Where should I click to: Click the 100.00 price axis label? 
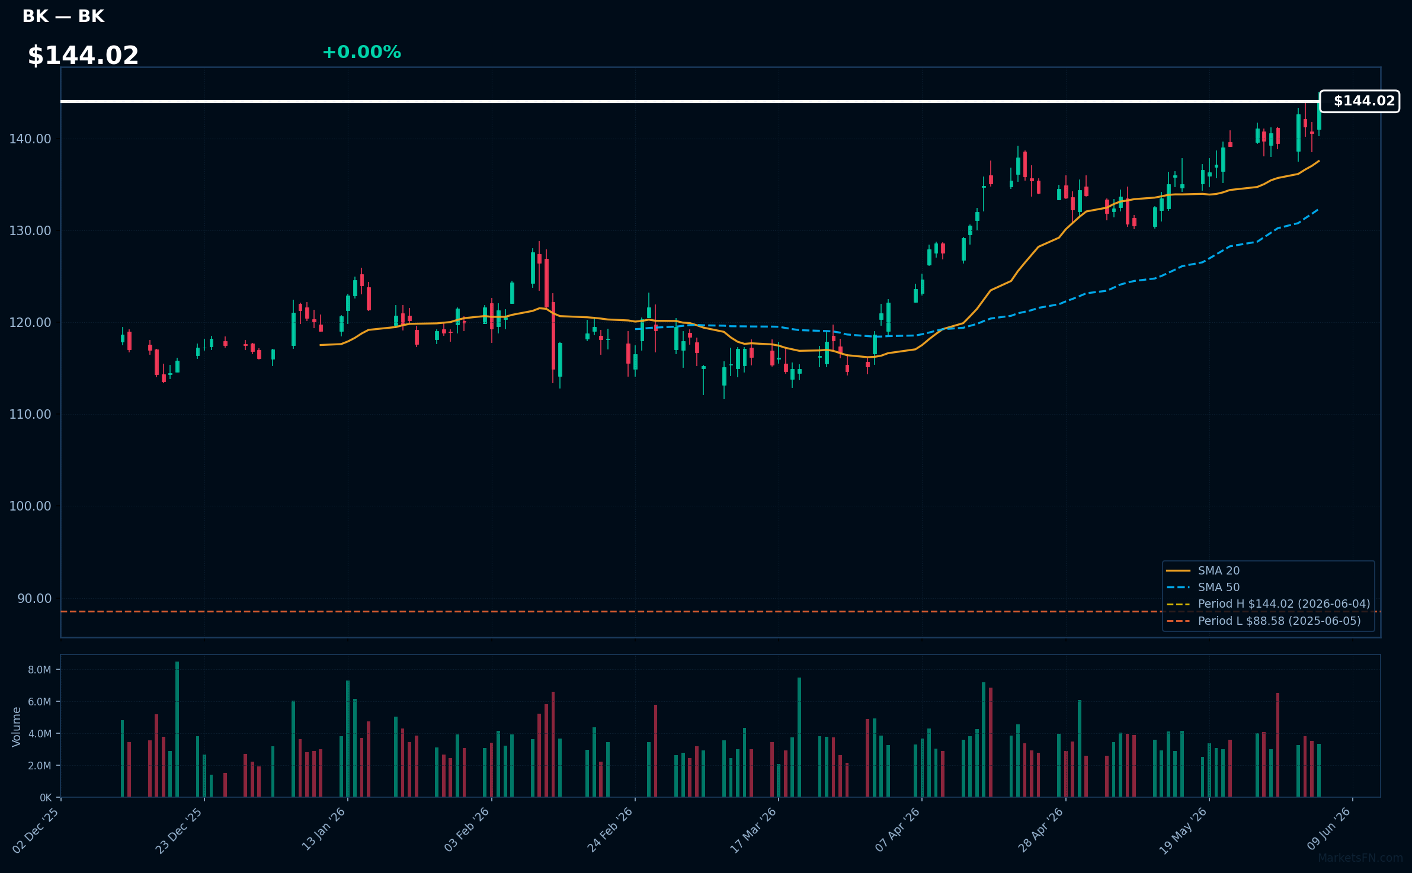coord(30,506)
